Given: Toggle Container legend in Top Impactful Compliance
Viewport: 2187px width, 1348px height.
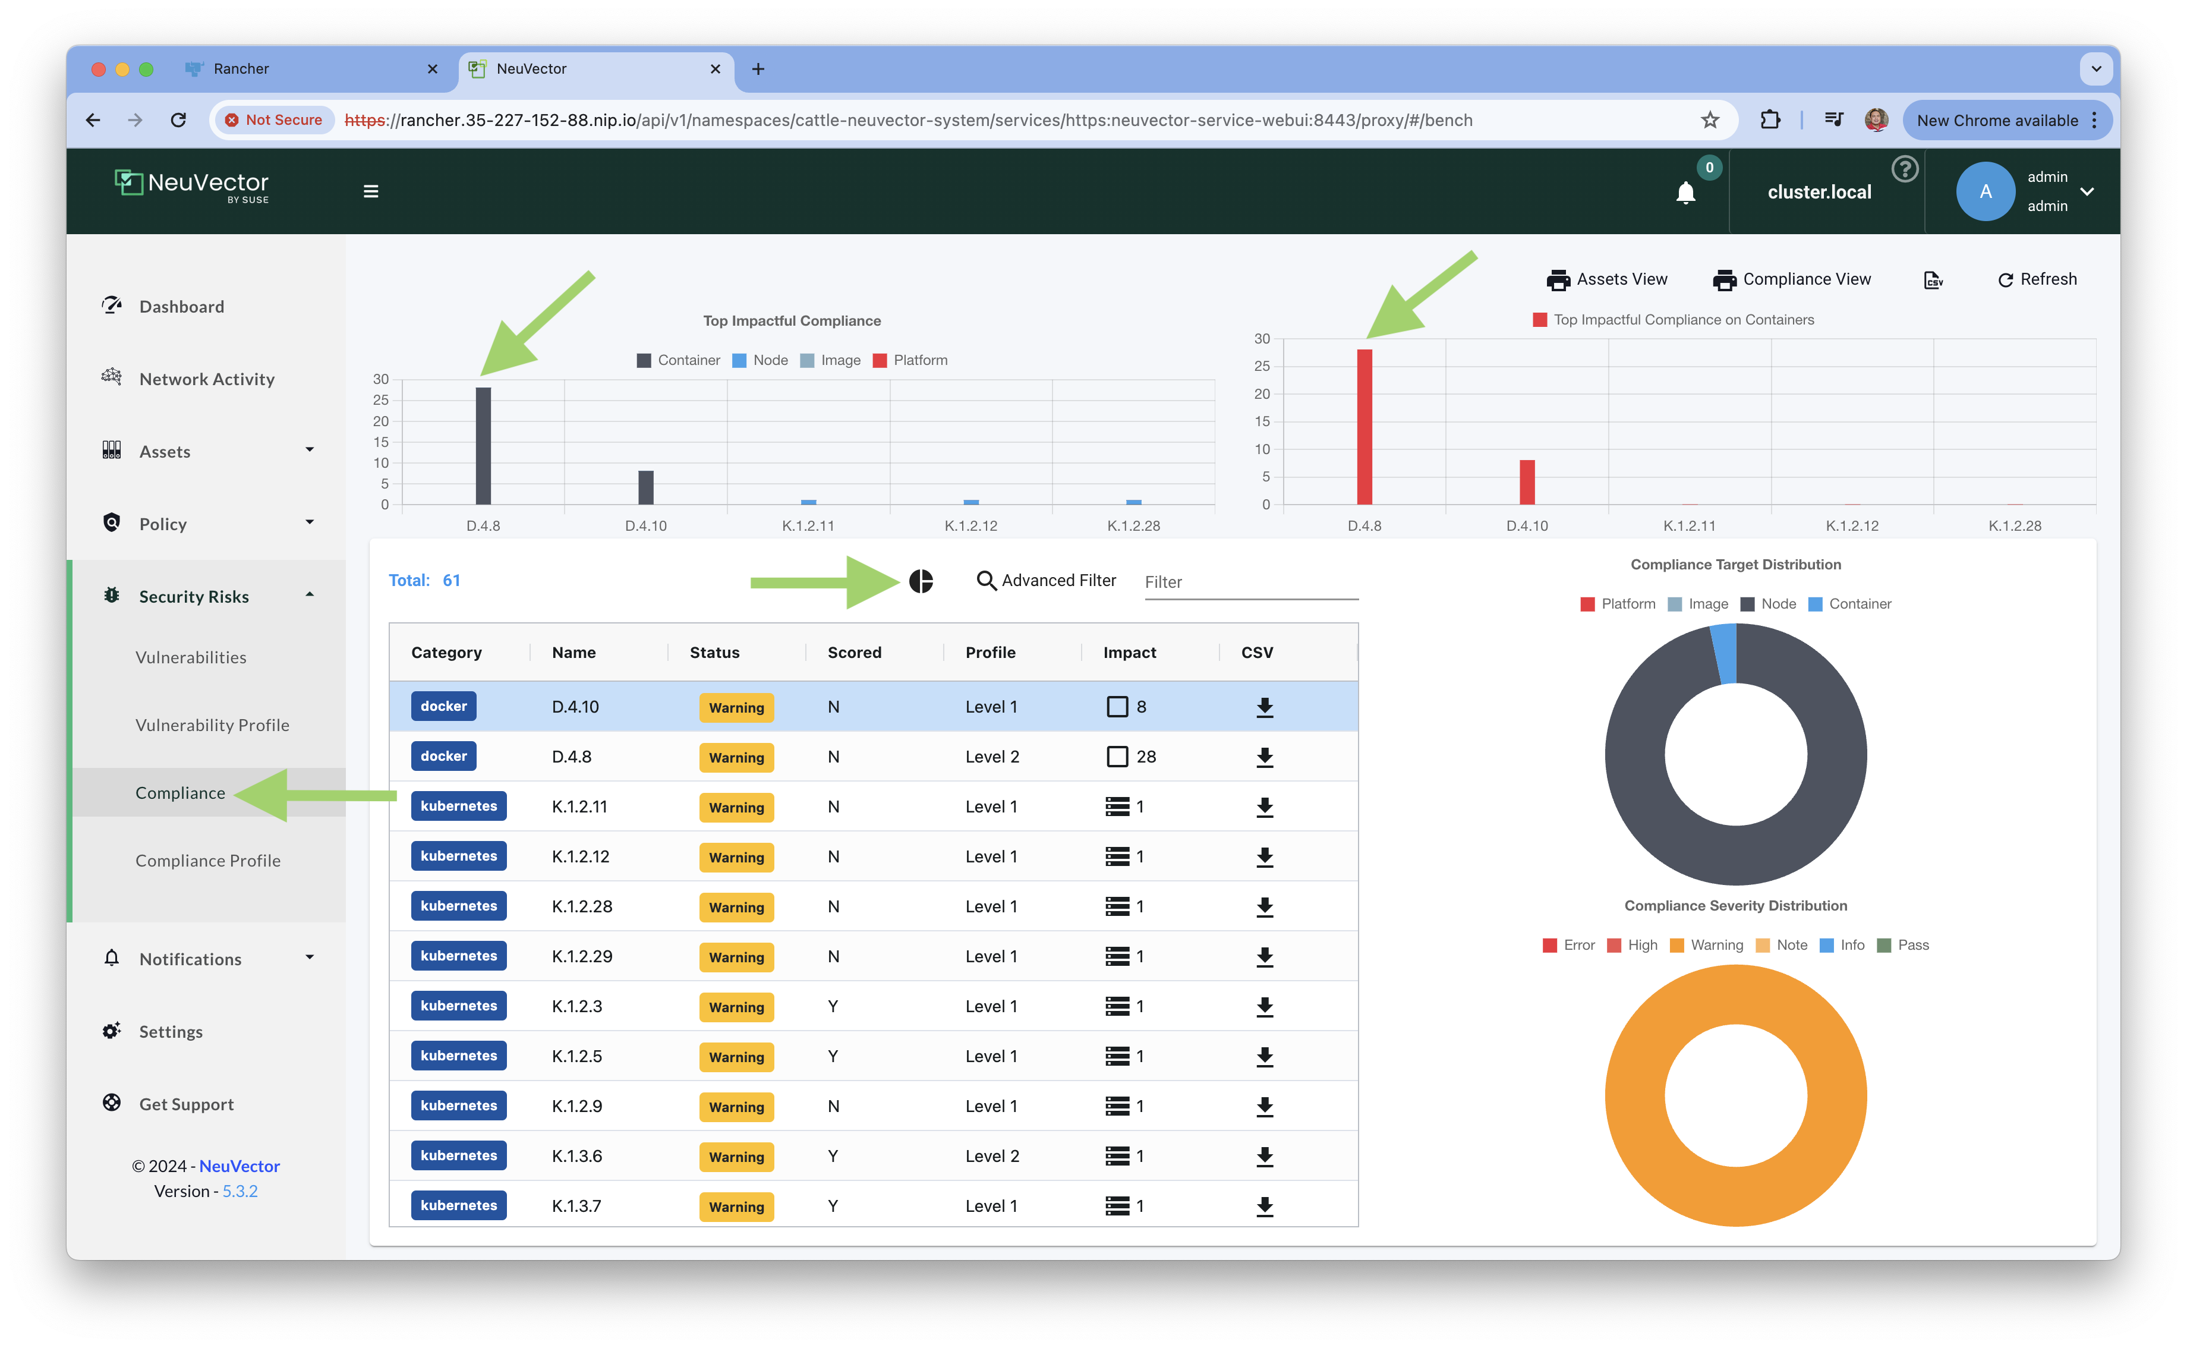Looking at the screenshot, I should coord(678,360).
